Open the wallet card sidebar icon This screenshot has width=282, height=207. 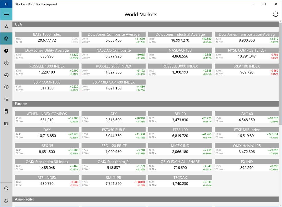(x=6, y=124)
